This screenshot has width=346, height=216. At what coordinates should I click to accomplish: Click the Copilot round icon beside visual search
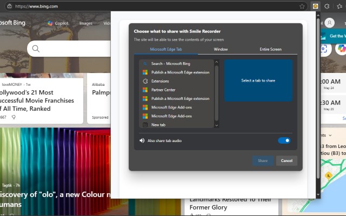point(341,49)
